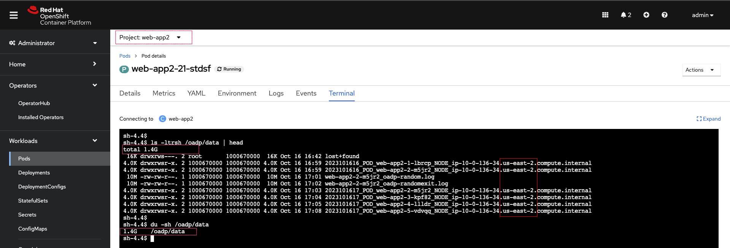This screenshot has width=730, height=248.
Task: Open Deployments in the sidebar
Action: [34, 173]
